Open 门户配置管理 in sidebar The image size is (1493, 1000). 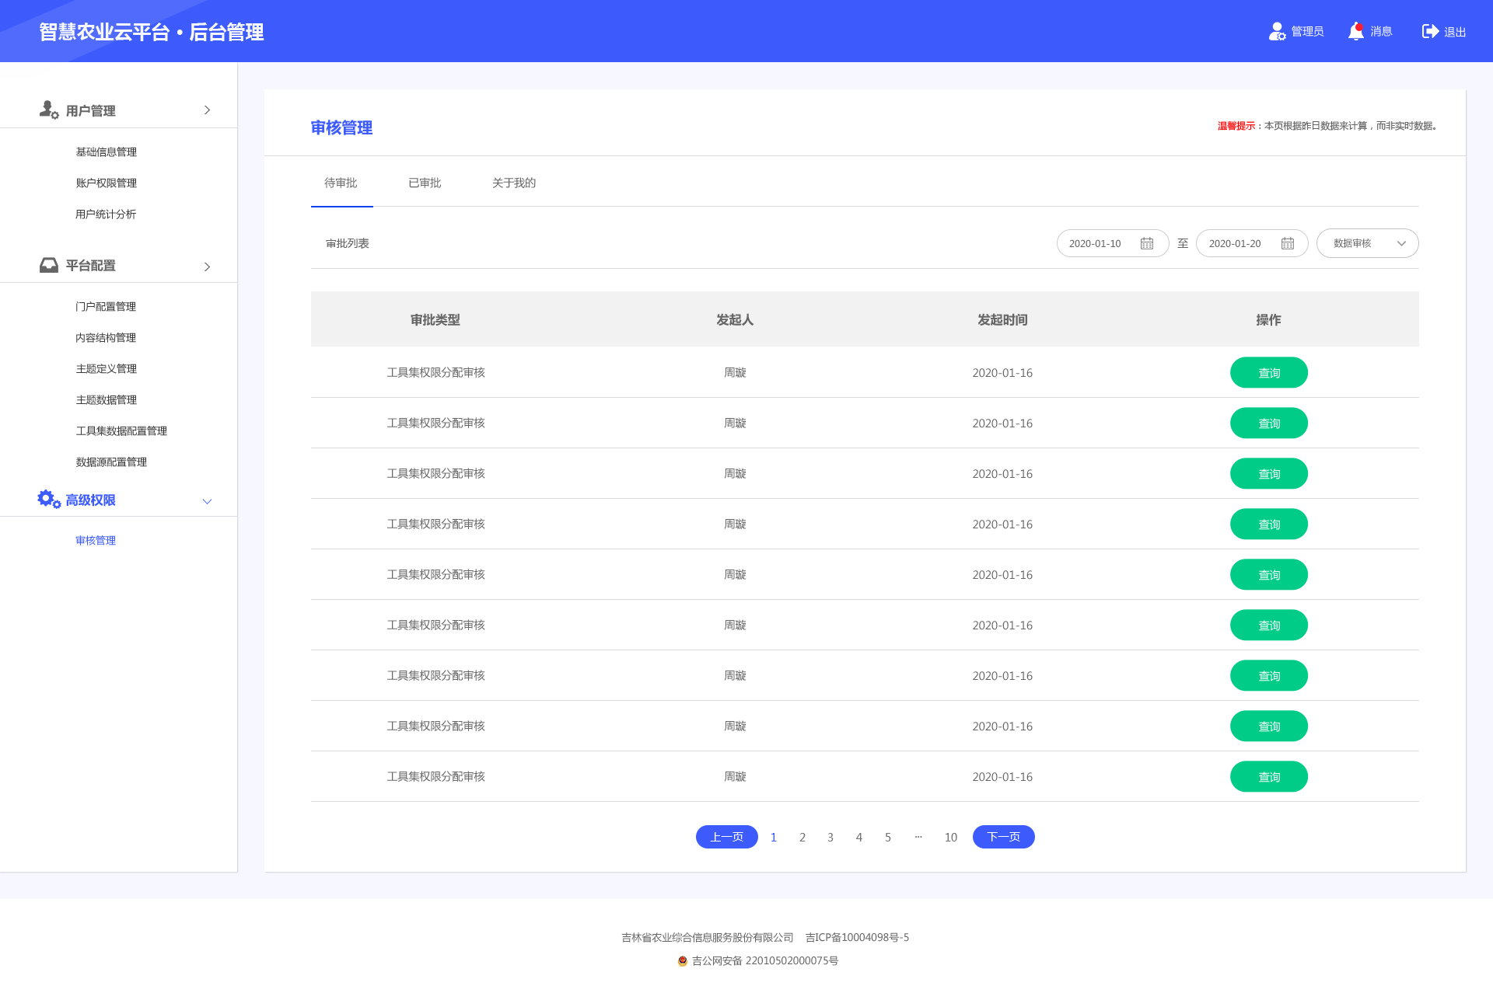pos(106,306)
